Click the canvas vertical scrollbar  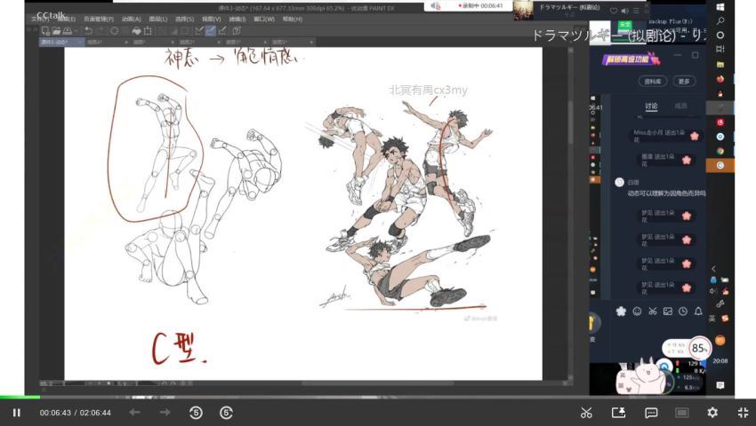(570, 212)
